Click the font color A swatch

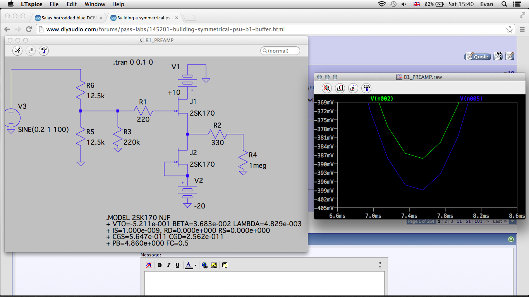click(x=189, y=265)
